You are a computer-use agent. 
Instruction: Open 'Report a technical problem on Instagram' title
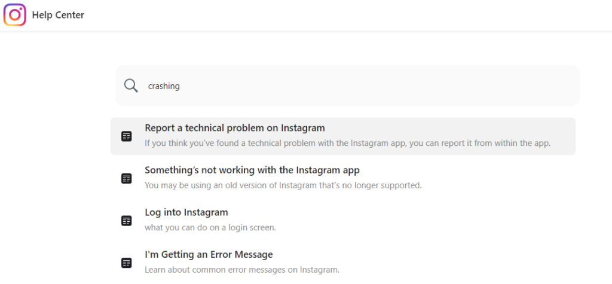pos(235,128)
